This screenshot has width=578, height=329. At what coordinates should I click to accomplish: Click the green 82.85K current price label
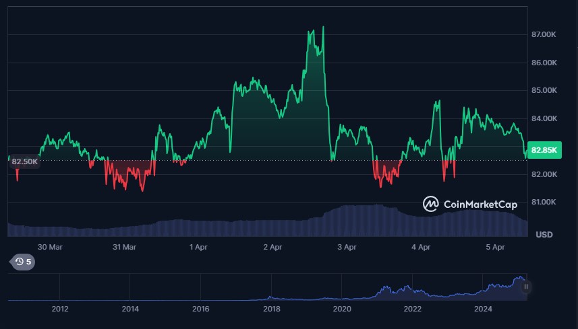tap(544, 150)
